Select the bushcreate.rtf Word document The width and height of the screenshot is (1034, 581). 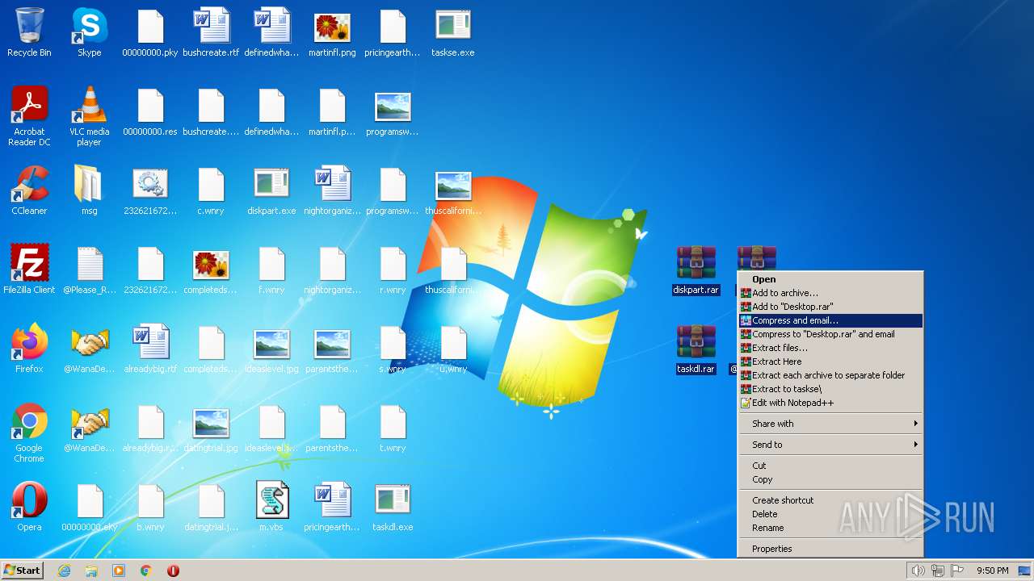point(211,32)
